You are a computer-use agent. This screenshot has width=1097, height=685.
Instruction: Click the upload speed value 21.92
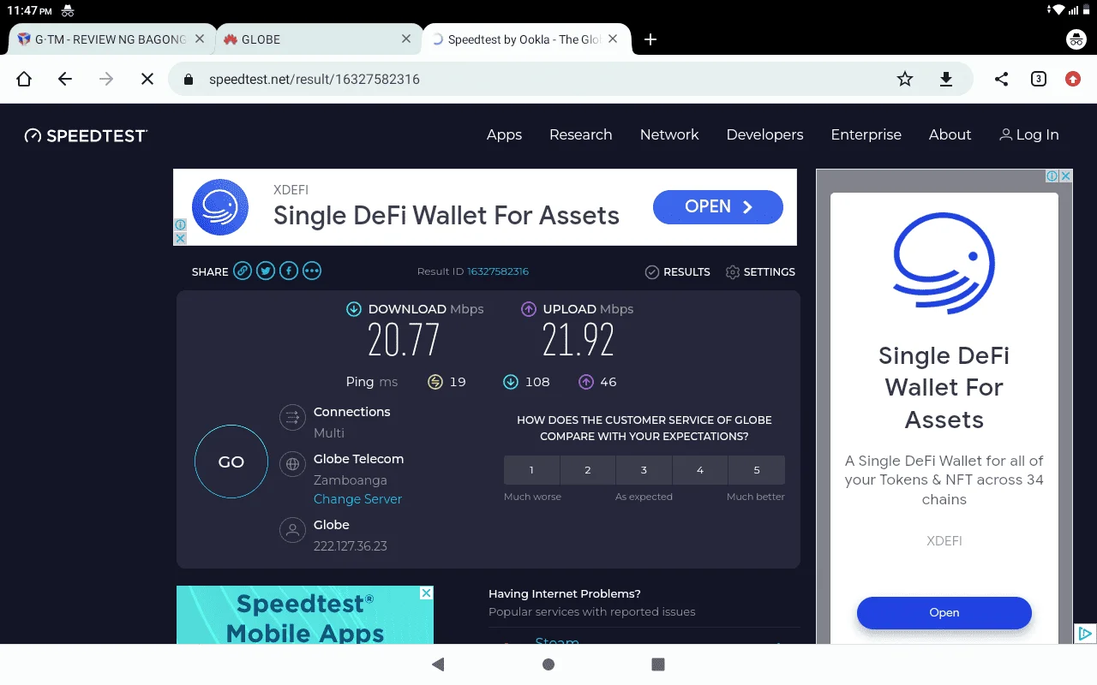click(x=578, y=340)
